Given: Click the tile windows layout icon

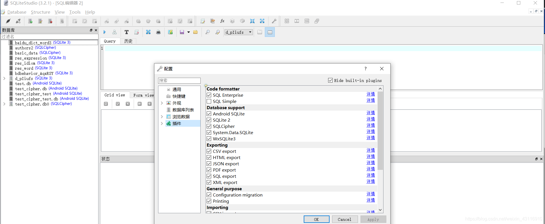Looking at the screenshot, I should tap(287, 21).
